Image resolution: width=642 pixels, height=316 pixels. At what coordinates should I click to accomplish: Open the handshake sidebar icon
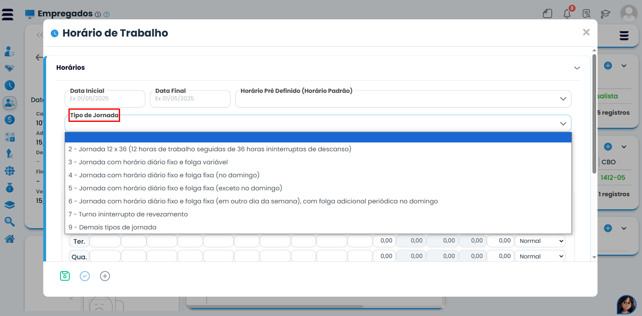pyautogui.click(x=10, y=68)
